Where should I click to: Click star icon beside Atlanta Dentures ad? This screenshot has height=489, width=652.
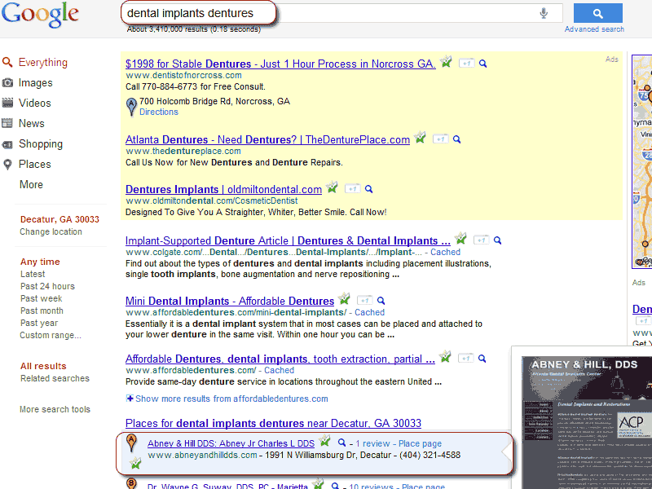pos(421,137)
